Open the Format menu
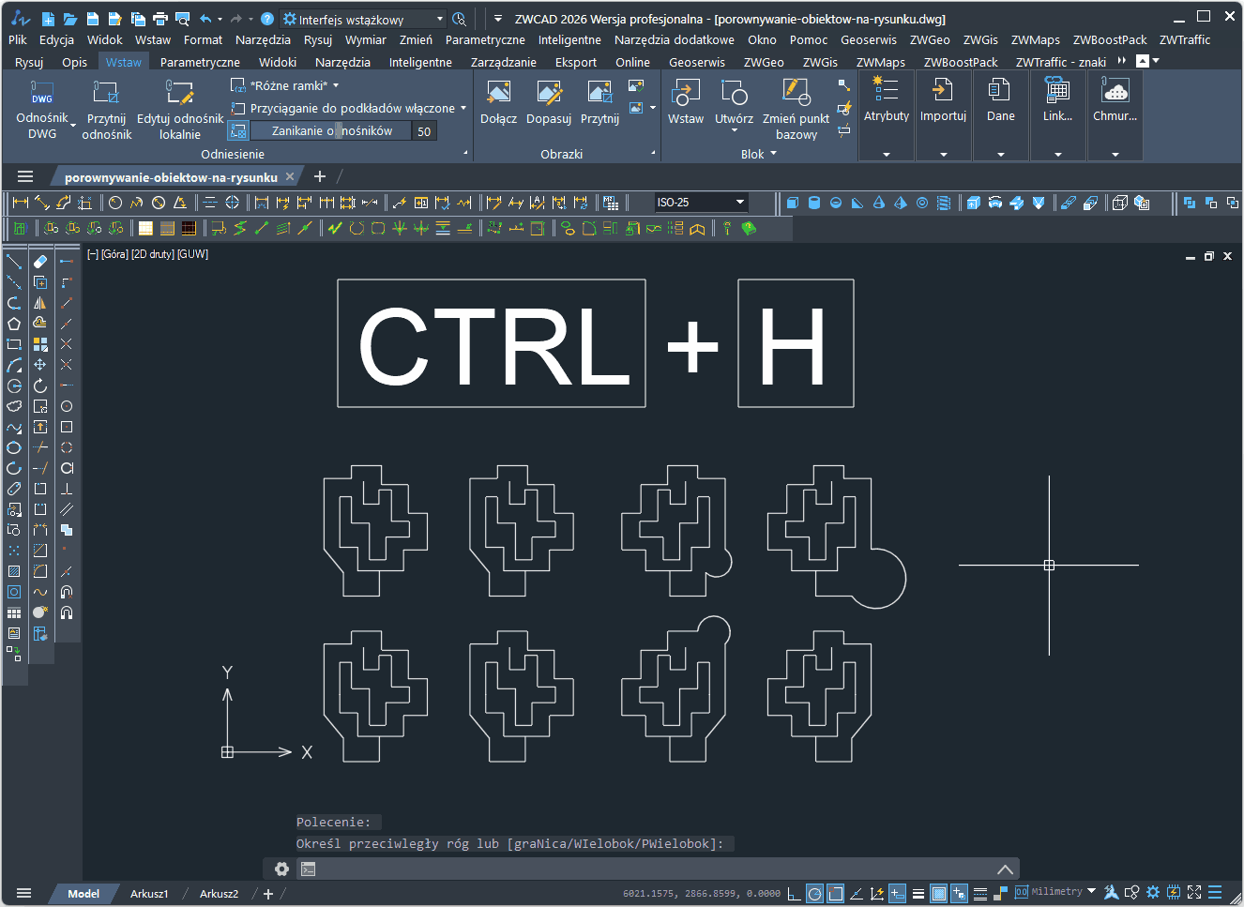Image resolution: width=1244 pixels, height=907 pixels. click(203, 40)
